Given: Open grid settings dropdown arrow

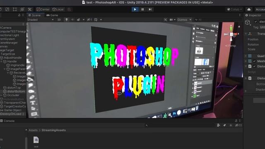Looking at the screenshot, I should coord(101,20).
